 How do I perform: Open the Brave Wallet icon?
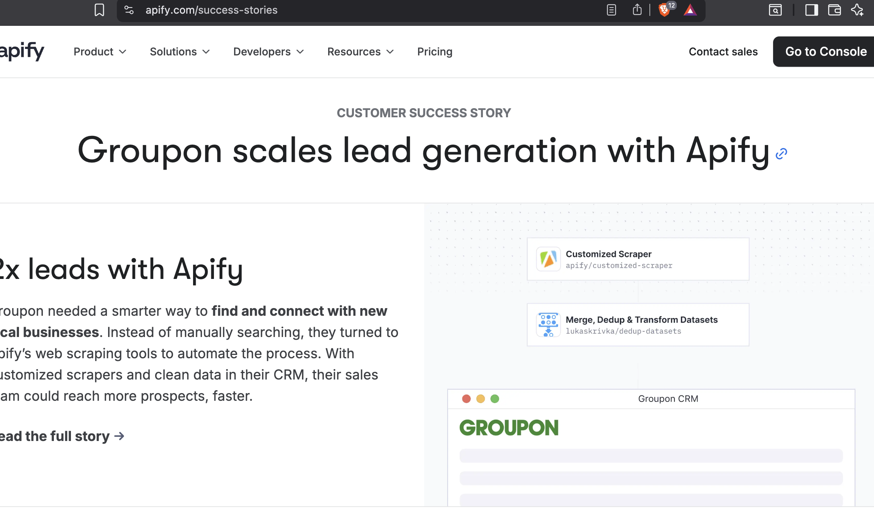(835, 10)
